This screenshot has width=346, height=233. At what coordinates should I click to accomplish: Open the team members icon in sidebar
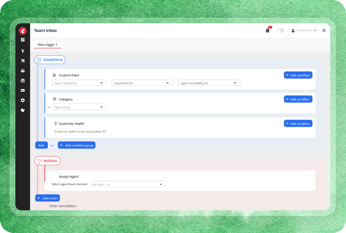pos(23,70)
